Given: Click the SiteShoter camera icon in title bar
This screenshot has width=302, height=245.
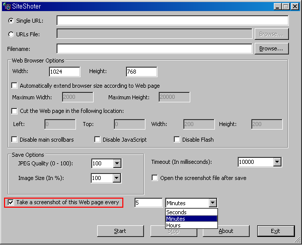Looking at the screenshot, I should click(x=7, y=7).
